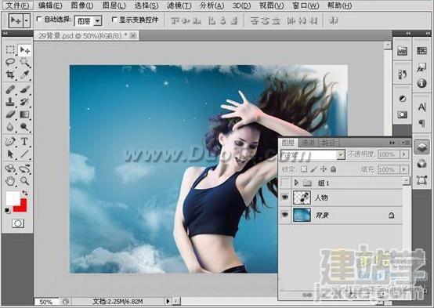
Task: Switch to the 路径 paths tab
Action: tap(328, 143)
